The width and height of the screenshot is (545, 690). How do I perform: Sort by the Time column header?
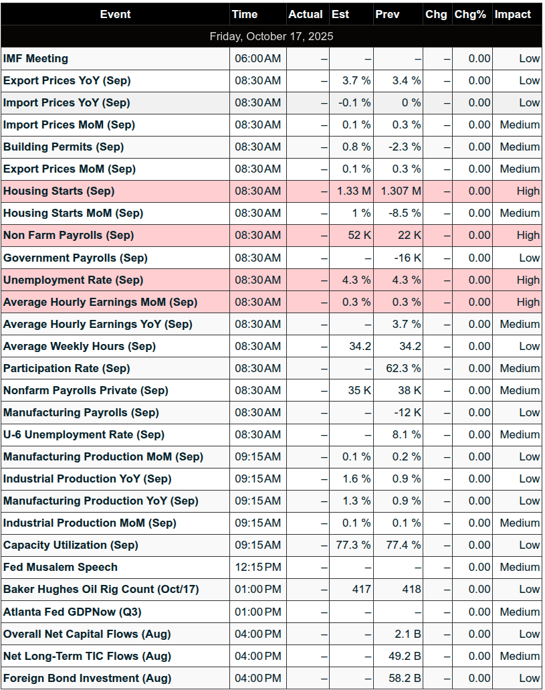pyautogui.click(x=245, y=14)
